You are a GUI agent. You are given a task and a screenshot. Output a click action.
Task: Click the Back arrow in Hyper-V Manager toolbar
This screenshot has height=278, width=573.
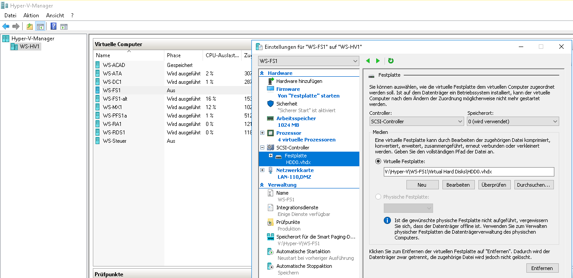tap(6, 26)
